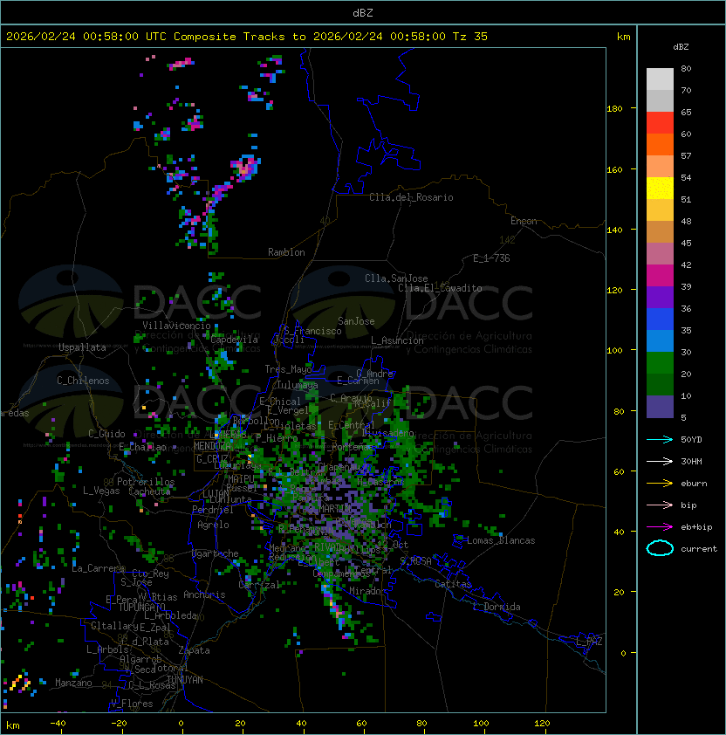This screenshot has height=735, width=726.
Task: Click the yellow eburn arrow in legend
Action: coord(660,484)
